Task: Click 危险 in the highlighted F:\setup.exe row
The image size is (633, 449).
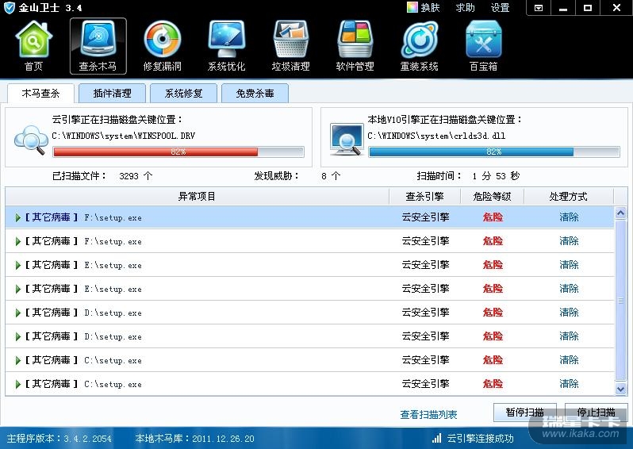Action: tap(493, 217)
